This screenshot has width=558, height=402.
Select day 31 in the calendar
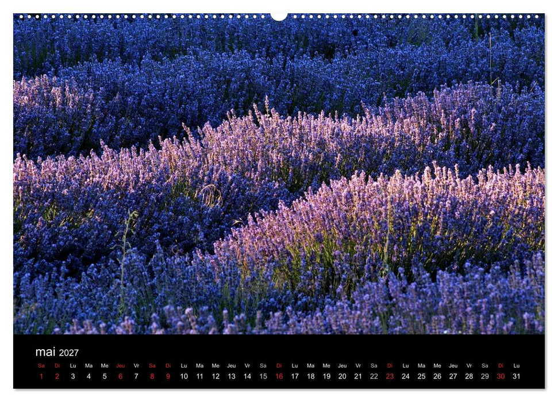click(517, 376)
